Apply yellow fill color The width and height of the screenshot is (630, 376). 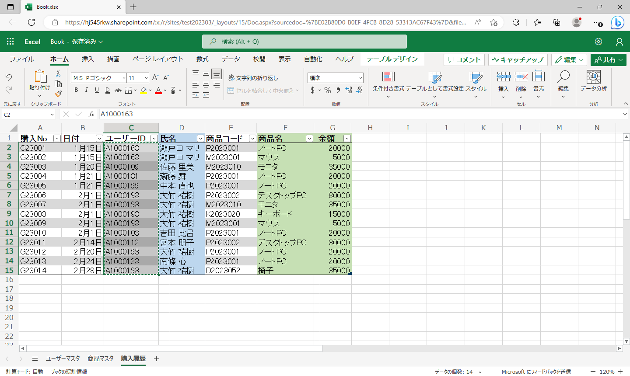tap(143, 90)
